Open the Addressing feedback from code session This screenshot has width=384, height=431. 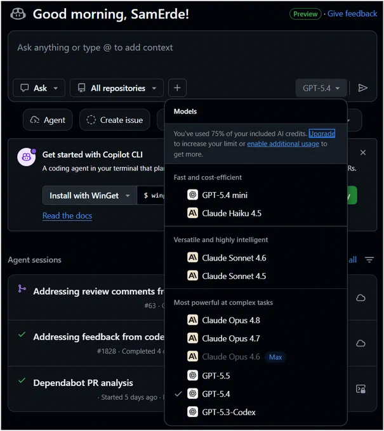click(x=98, y=337)
